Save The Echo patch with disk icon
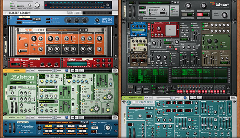Image resolution: width=240 pixels, height=138 pixels. (x=86, y=30)
